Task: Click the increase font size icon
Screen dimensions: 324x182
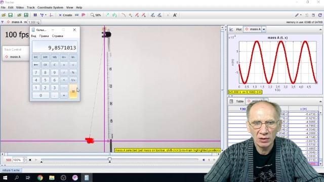Action: coord(175,15)
